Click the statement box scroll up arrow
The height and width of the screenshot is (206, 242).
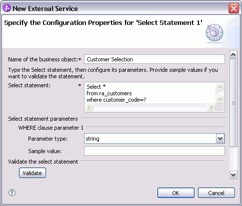pyautogui.click(x=219, y=87)
